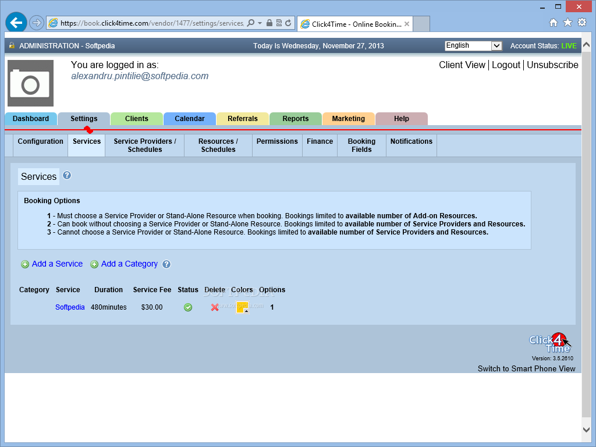596x447 pixels.
Task: Click the Version: 3.5.2610 text
Action: pos(553,359)
